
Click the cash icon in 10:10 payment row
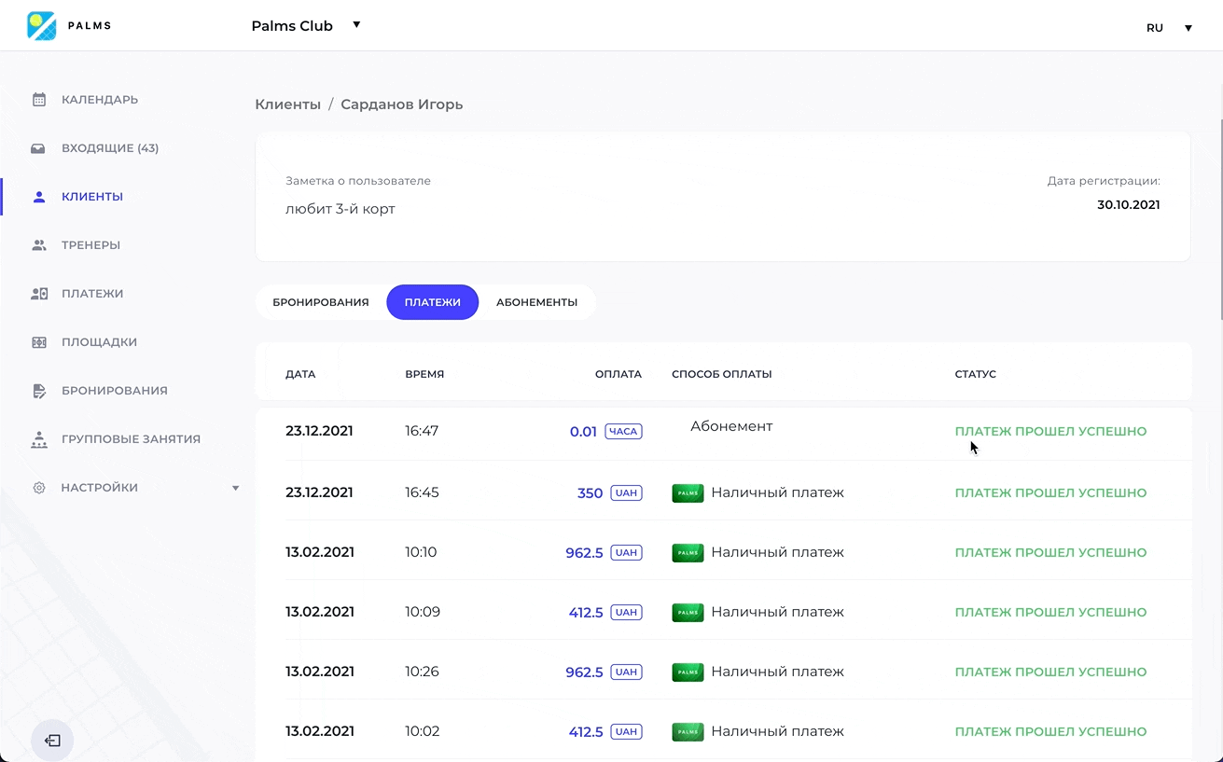coord(688,552)
